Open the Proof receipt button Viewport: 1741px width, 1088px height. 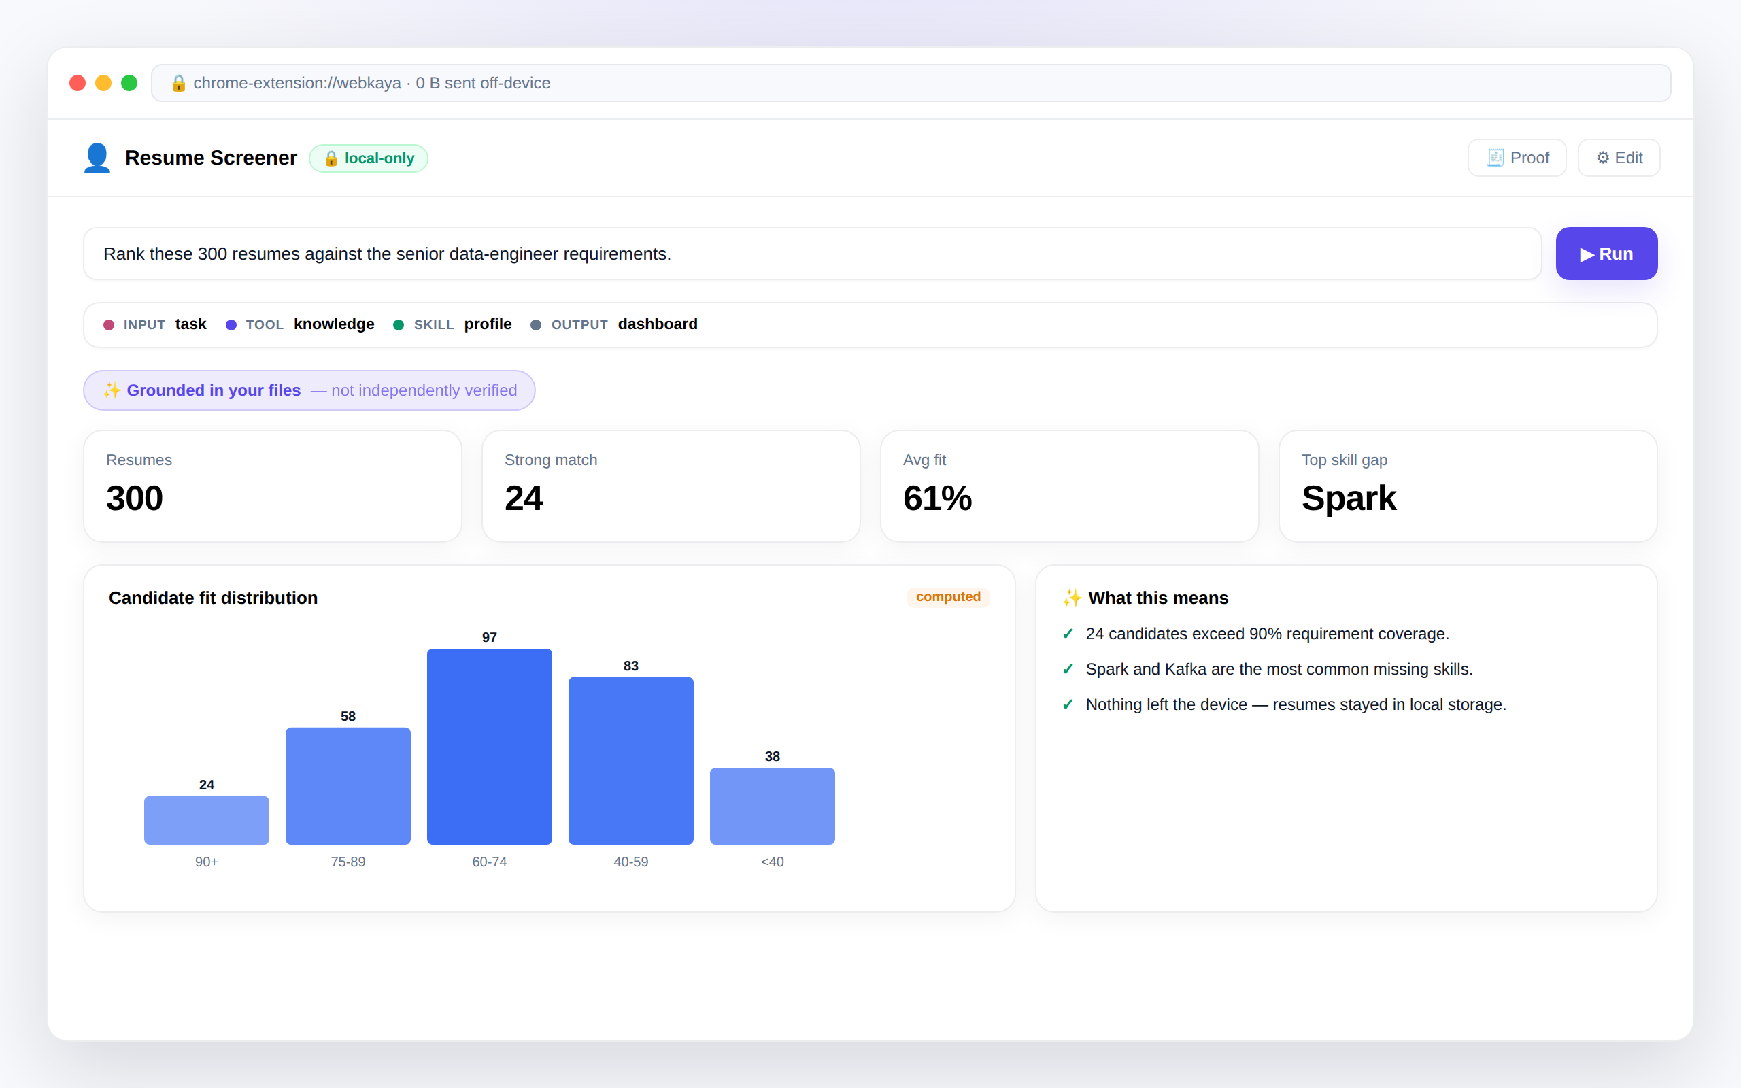(1517, 158)
